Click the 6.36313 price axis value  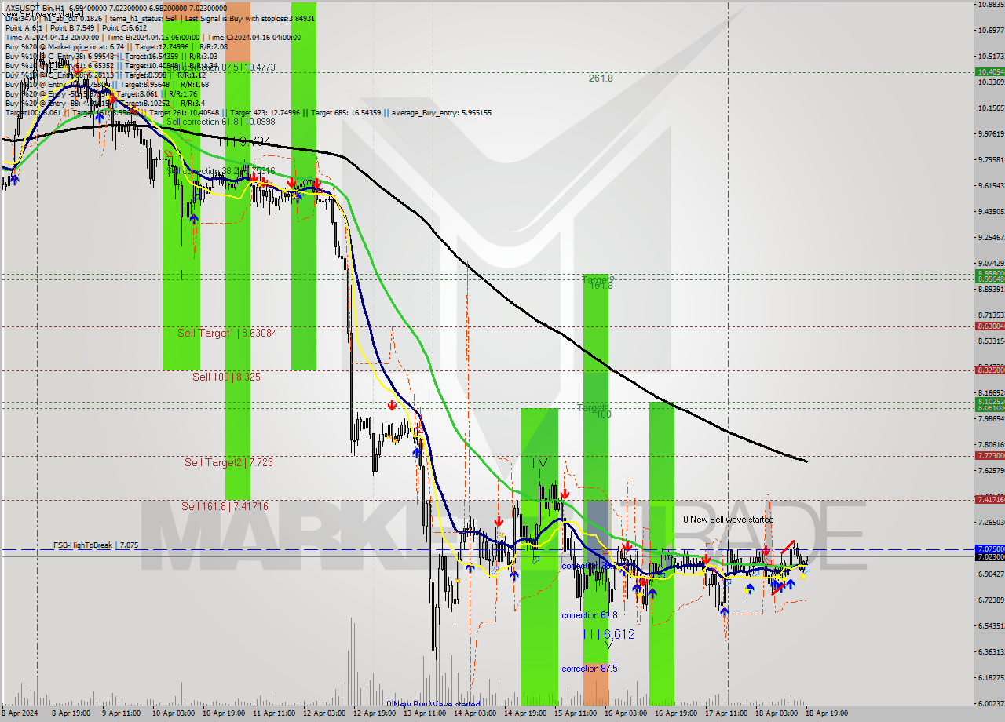[x=991, y=651]
